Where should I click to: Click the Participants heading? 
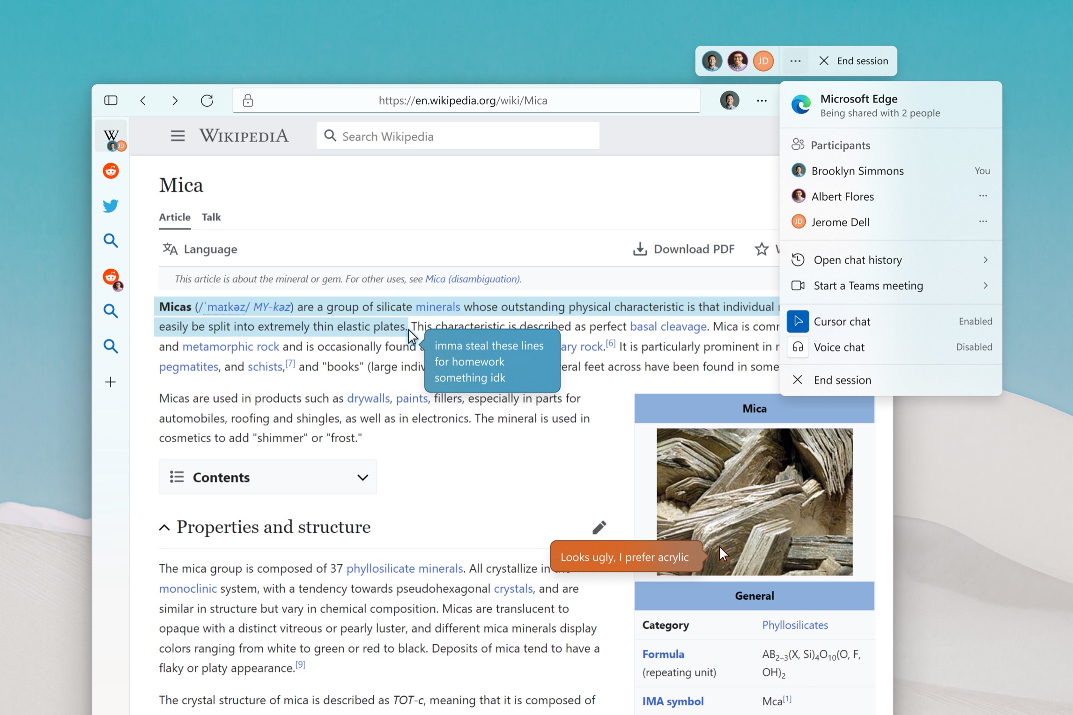(x=840, y=145)
